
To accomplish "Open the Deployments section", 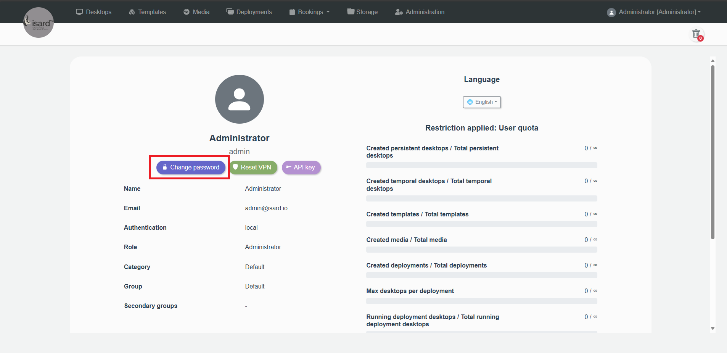I will 249,12.
